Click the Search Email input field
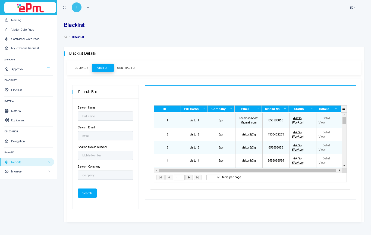Image resolution: width=371 pixels, height=235 pixels. pyautogui.click(x=105, y=136)
